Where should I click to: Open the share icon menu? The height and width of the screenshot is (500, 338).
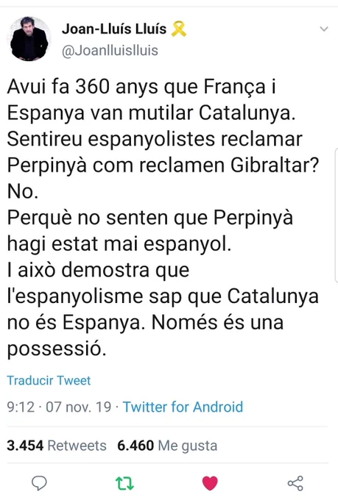295,483
